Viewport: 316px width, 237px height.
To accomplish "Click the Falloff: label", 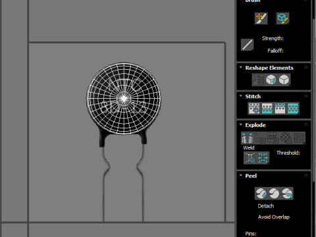I will [275, 51].
